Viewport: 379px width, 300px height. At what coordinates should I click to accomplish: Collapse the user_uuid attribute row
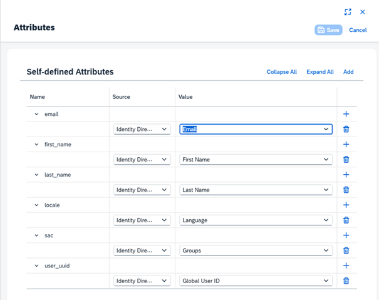pos(36,266)
